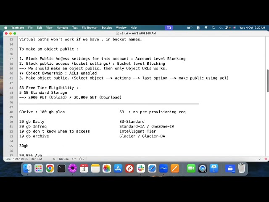The image size is (269, 202).
Task: Open Slack from the Dock
Action: tap(141, 168)
